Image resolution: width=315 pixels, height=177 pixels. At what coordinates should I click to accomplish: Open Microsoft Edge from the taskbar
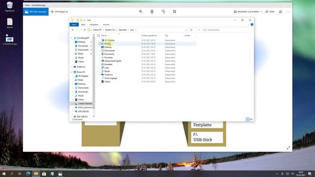[x=28, y=174]
